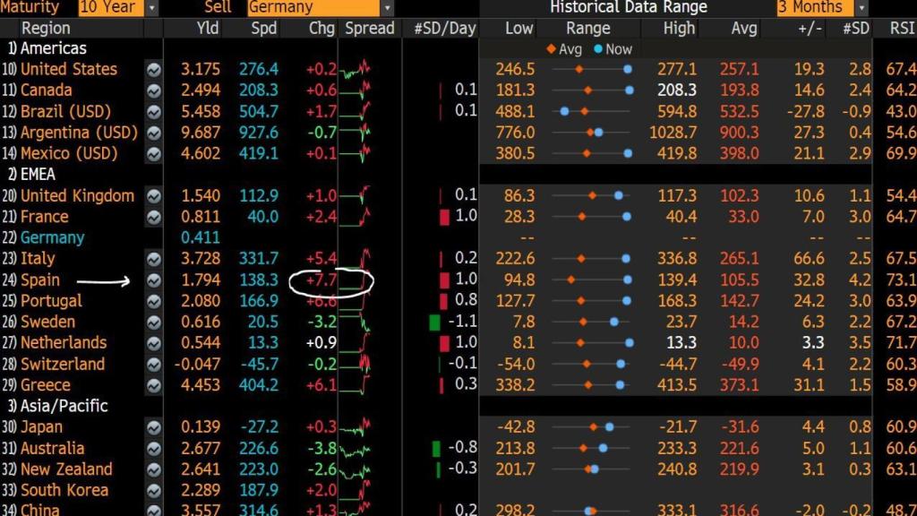Select the chart icon in New Zealand row
Image resolution: width=917 pixels, height=516 pixels.
tap(154, 469)
